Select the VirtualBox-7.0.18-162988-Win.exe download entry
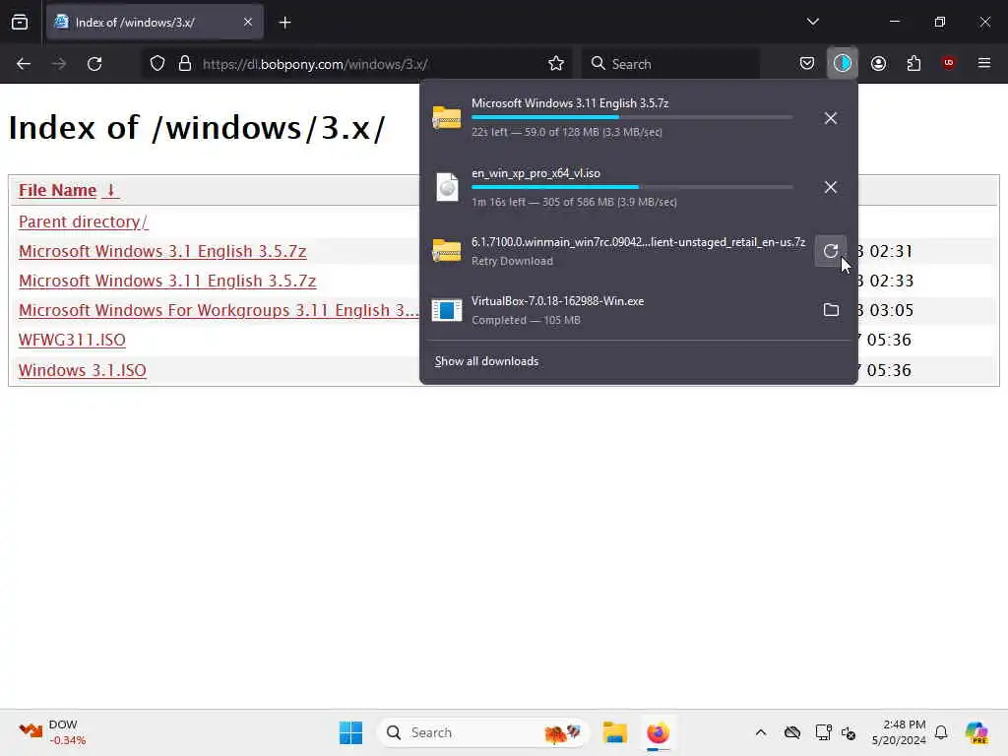Image resolution: width=1008 pixels, height=756 pixels. 619,310
